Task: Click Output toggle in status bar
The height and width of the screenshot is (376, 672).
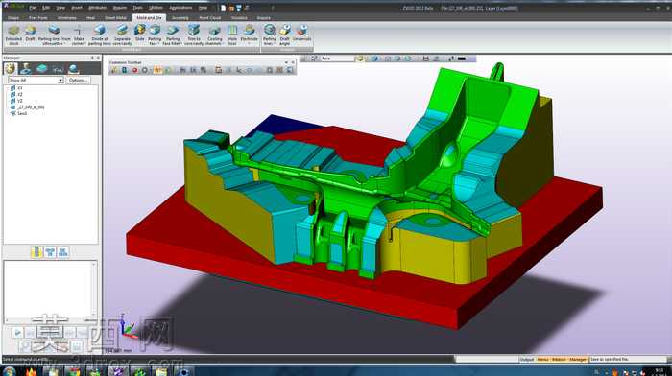Action: (527, 360)
